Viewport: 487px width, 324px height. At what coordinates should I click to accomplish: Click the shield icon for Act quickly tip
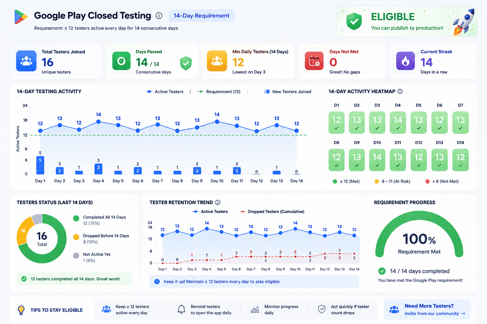coord(322,309)
